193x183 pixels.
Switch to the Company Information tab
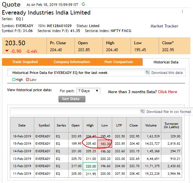click(x=72, y=62)
